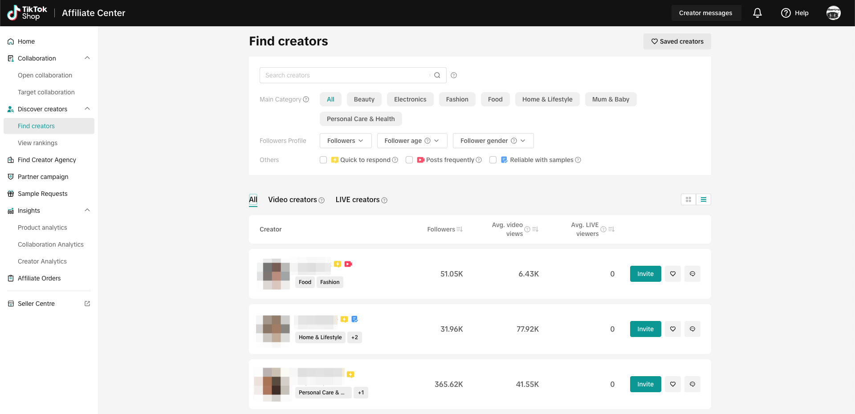The image size is (855, 414).
Task: Open Seller Centre external link icon
Action: pyautogui.click(x=87, y=304)
